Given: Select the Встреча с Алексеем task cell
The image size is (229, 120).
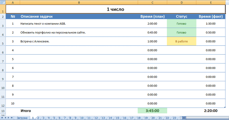Looking at the screenshot, I should pos(79,41).
